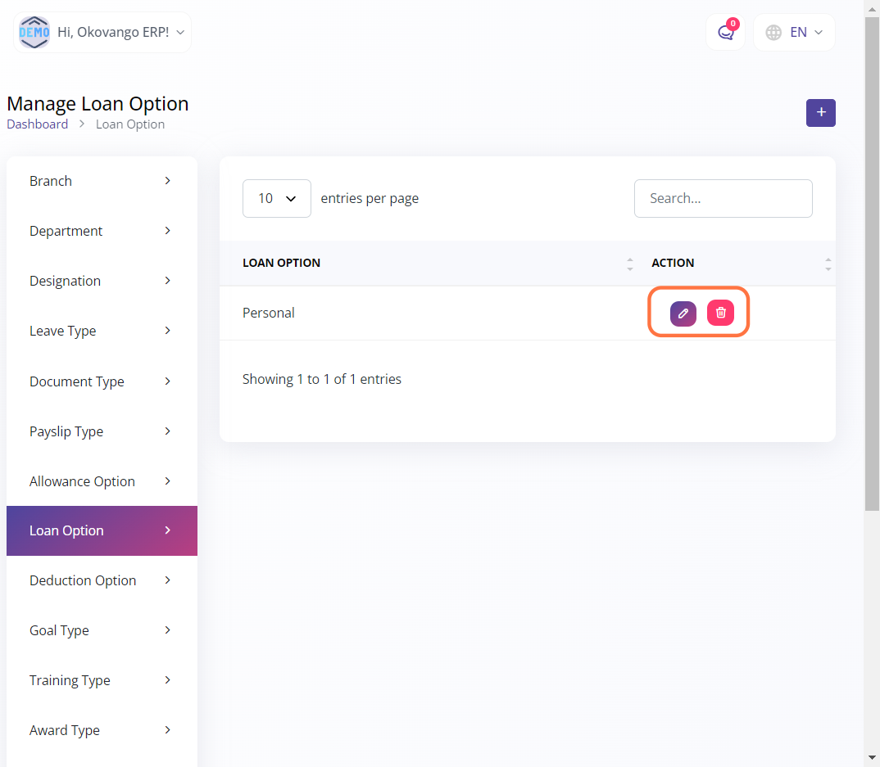Open the chat messages notification icon
The width and height of the screenshot is (880, 767).
[725, 33]
